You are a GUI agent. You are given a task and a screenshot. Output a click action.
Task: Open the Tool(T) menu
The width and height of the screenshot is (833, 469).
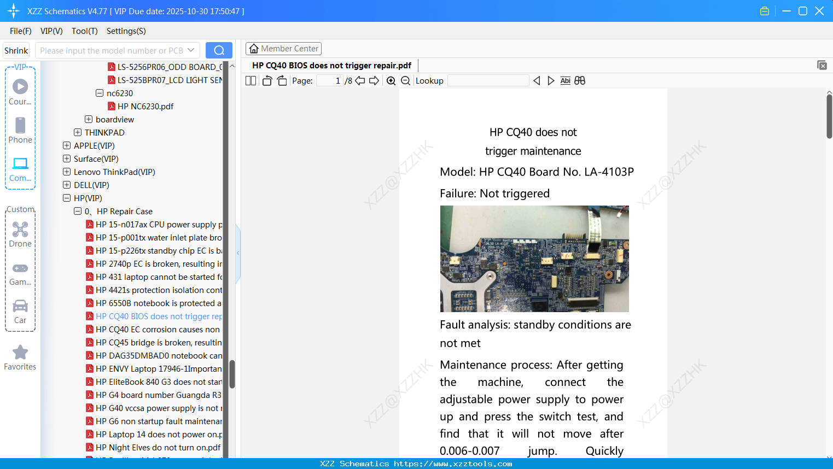pyautogui.click(x=85, y=31)
